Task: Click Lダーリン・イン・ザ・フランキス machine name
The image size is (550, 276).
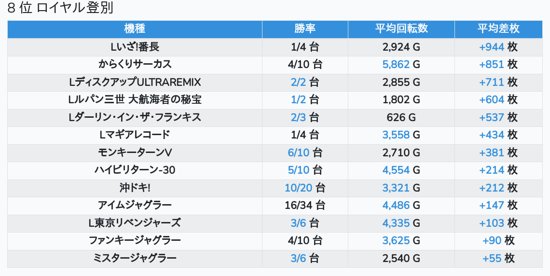Action: tap(135, 117)
